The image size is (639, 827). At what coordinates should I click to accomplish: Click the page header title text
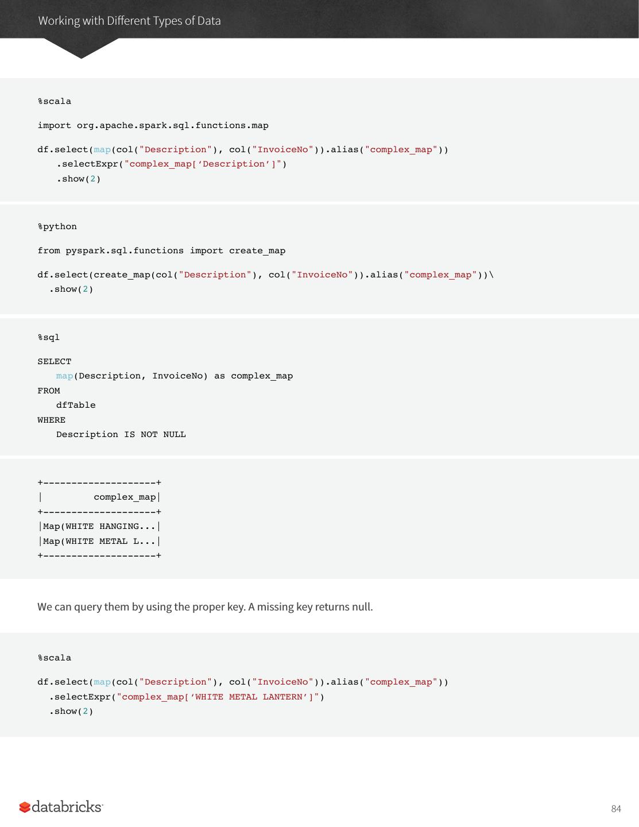pyautogui.click(x=129, y=21)
